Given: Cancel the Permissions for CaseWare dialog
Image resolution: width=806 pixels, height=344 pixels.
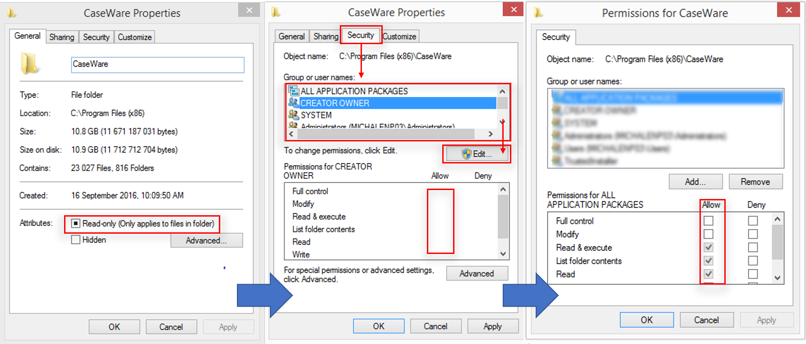Looking at the screenshot, I should tap(707, 320).
